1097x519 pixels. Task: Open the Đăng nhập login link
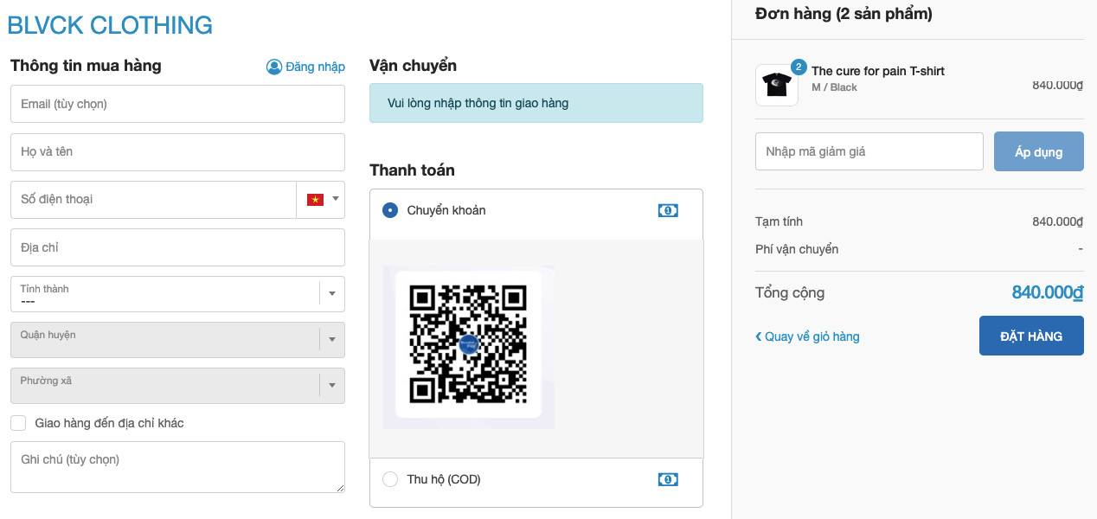click(x=315, y=67)
